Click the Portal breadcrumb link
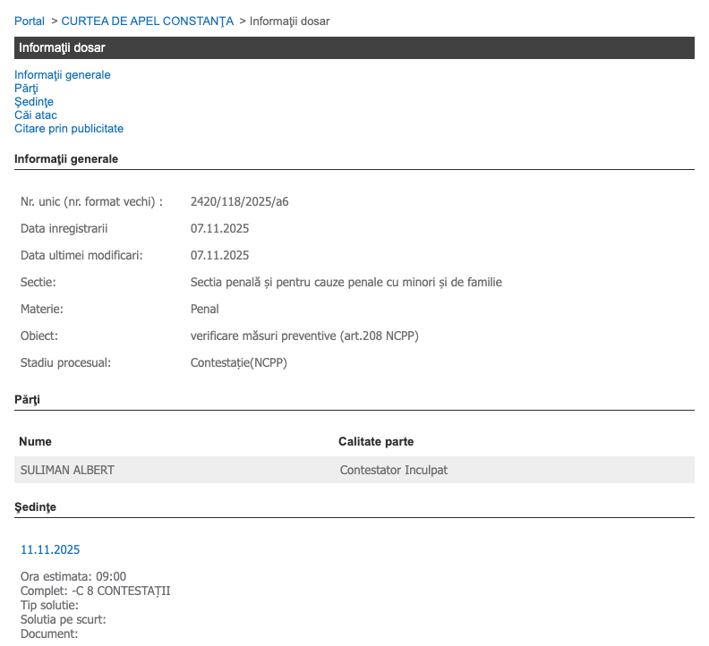Screen dimensions: 709x646 point(29,21)
